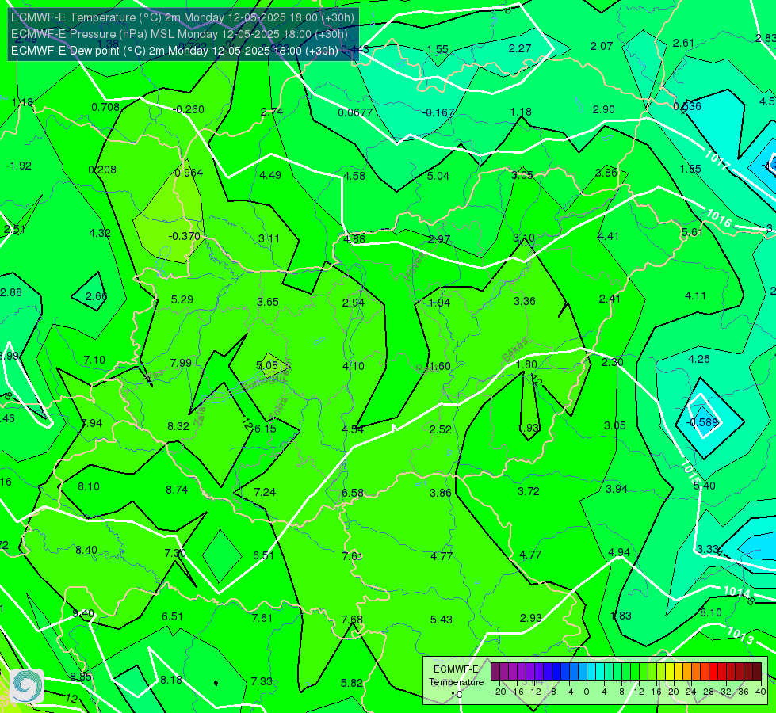Screen dimensions: 776x713
Task: Click the dew point value 2.30
Action: coord(612,362)
